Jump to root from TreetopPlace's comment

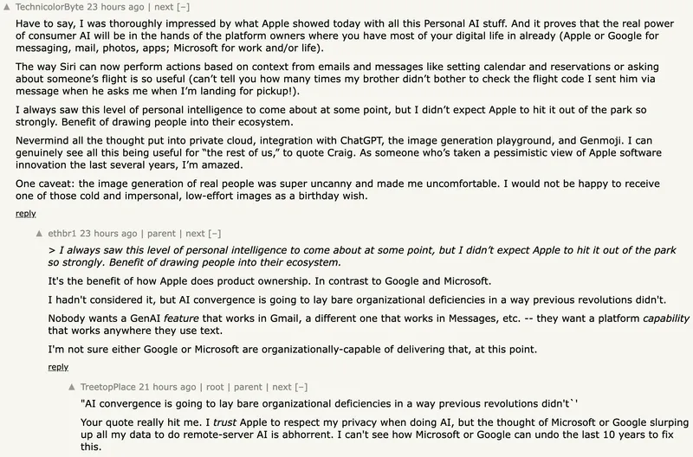(x=215, y=387)
